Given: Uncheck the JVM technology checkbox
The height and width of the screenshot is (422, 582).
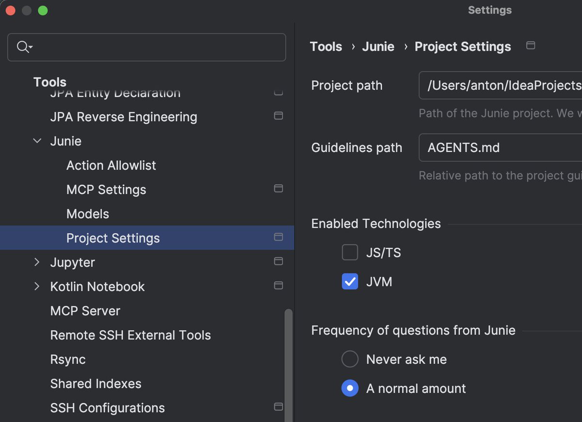Looking at the screenshot, I should coord(350,281).
